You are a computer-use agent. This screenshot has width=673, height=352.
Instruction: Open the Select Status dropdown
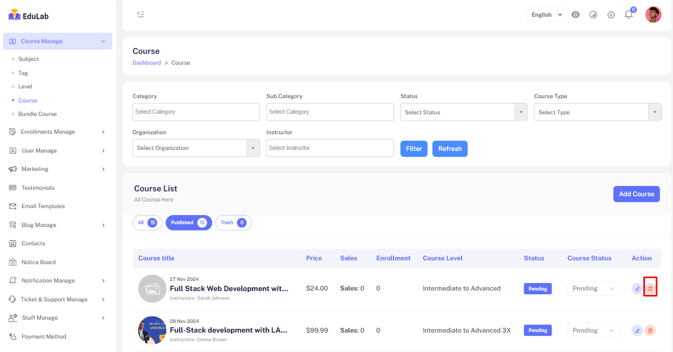(x=463, y=112)
